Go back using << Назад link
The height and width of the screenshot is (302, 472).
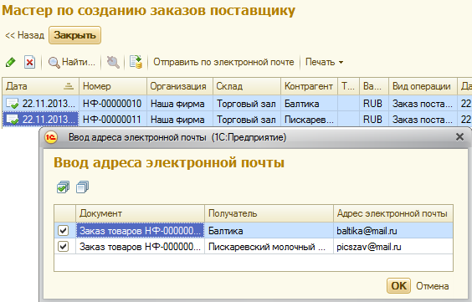pos(24,35)
